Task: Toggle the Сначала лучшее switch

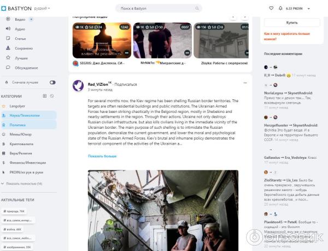Action: [52, 82]
